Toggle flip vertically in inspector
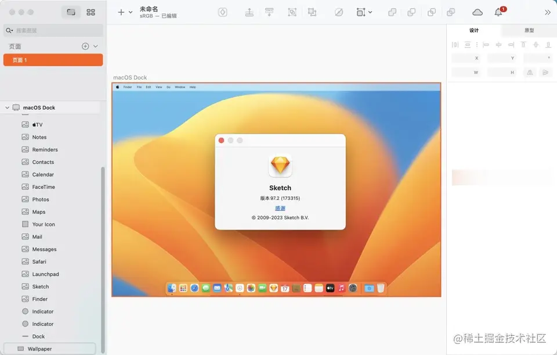Screen dimensions: 557x355 point(545,72)
